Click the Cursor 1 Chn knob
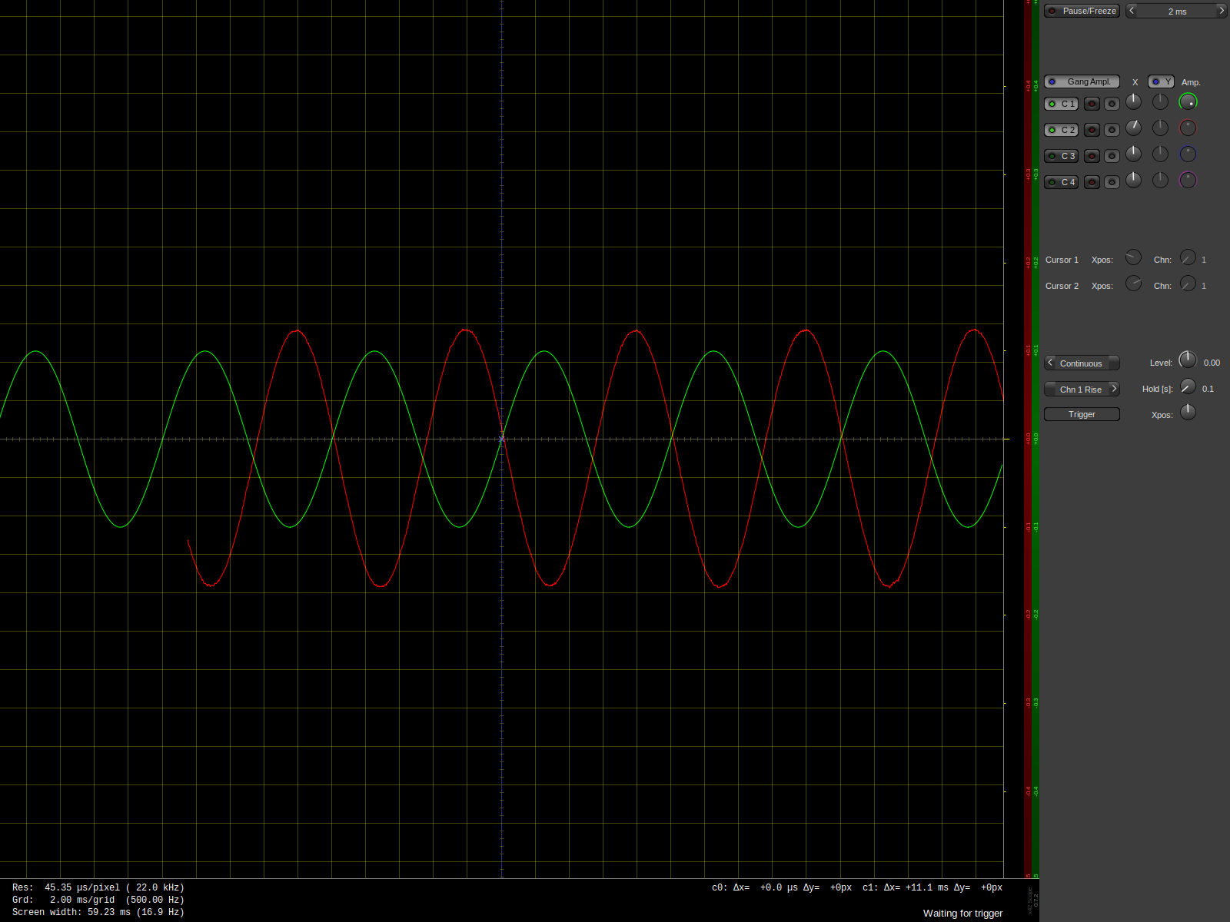 [1188, 257]
